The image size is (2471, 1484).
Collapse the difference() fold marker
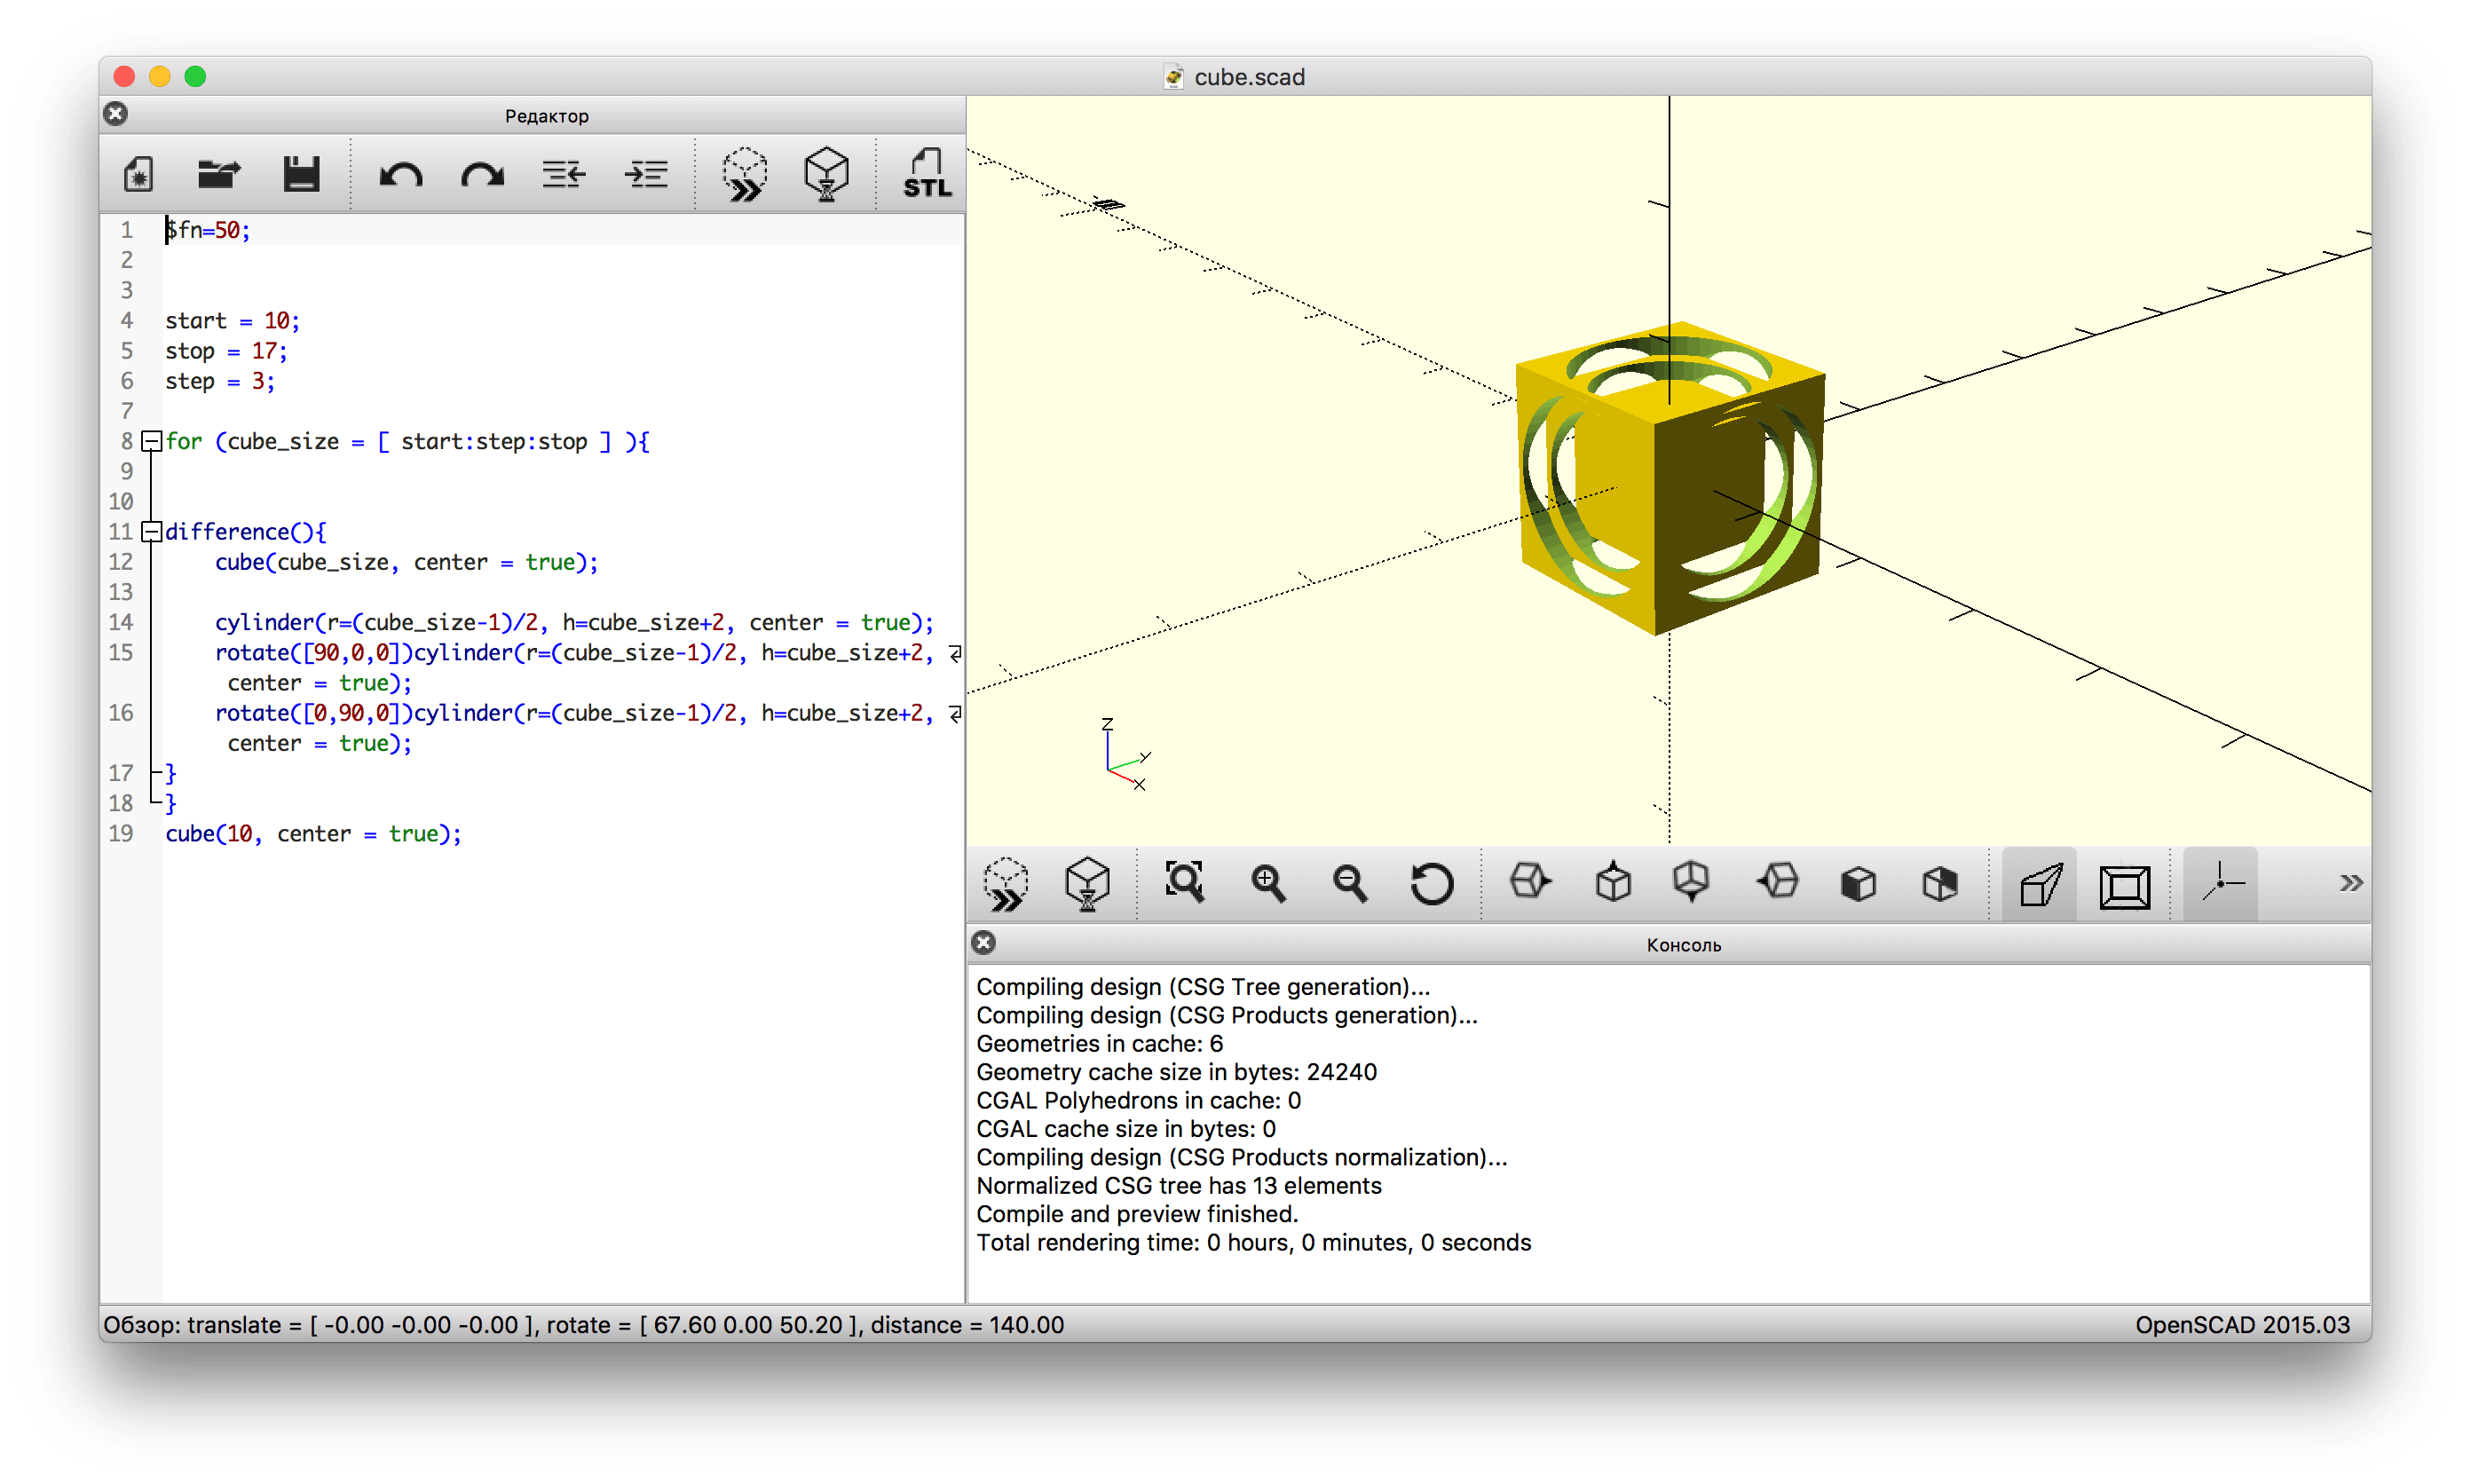[x=152, y=532]
